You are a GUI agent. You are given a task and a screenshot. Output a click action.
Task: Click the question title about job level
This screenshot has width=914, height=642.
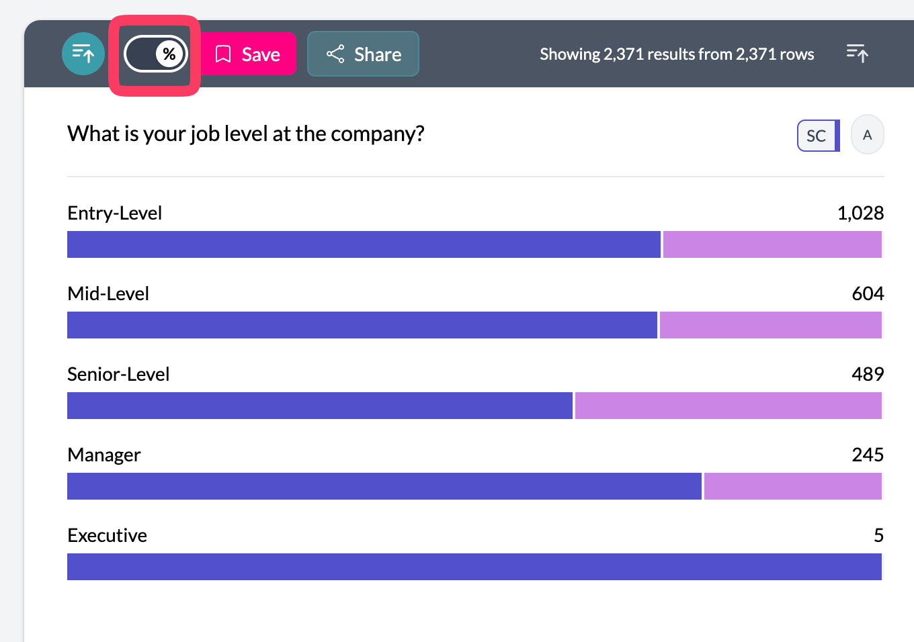(x=246, y=134)
